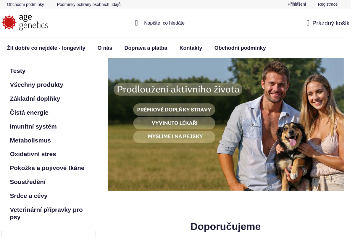Click the Age Genetics sun logo
Screen dimensions: 355x237
(x=9, y=22)
